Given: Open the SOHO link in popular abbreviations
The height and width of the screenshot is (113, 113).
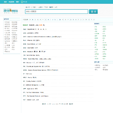Looking at the screenshot, I should [105, 45].
